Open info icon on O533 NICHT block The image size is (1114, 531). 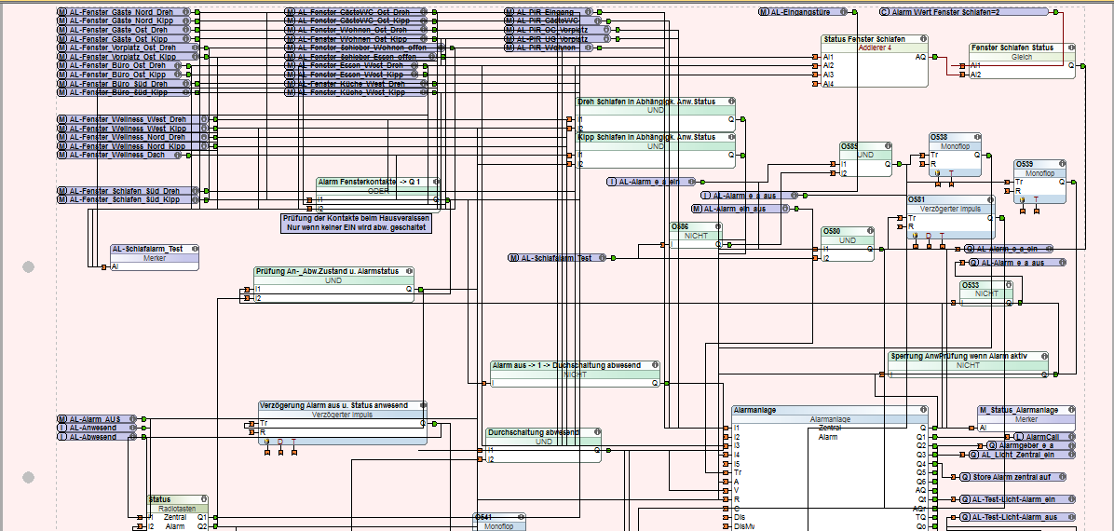(1007, 284)
